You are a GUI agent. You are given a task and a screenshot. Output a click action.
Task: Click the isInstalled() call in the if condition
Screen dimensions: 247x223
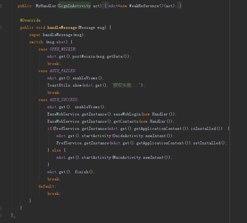tap(206, 129)
